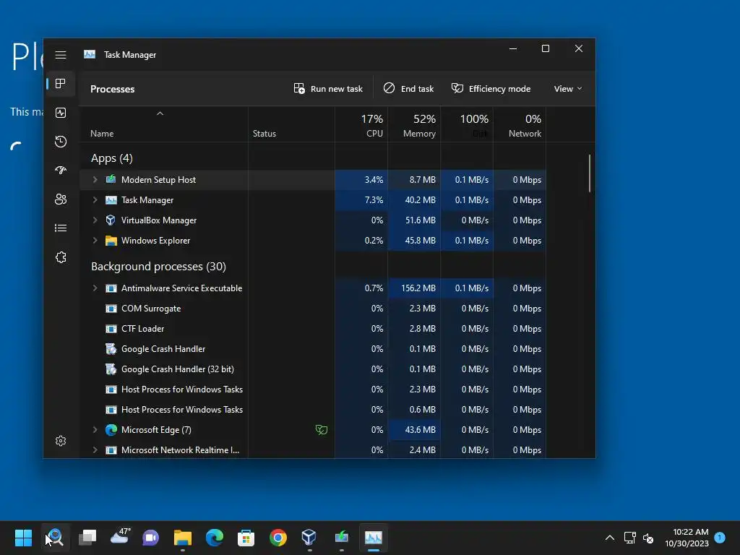Open Task View from the taskbar
740x555 pixels.
[87, 538]
